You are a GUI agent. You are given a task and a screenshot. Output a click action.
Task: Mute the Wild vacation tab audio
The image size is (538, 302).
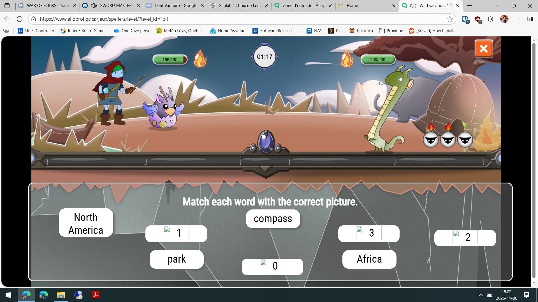coord(413,6)
